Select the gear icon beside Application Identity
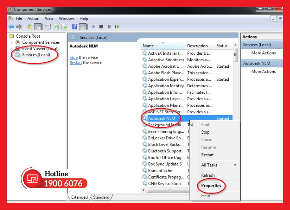This screenshot has height=210, width=290. tap(144, 86)
